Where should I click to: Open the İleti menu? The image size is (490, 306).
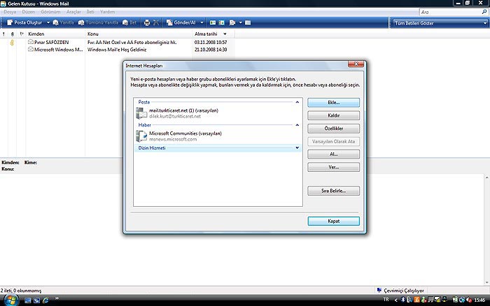tap(90, 12)
